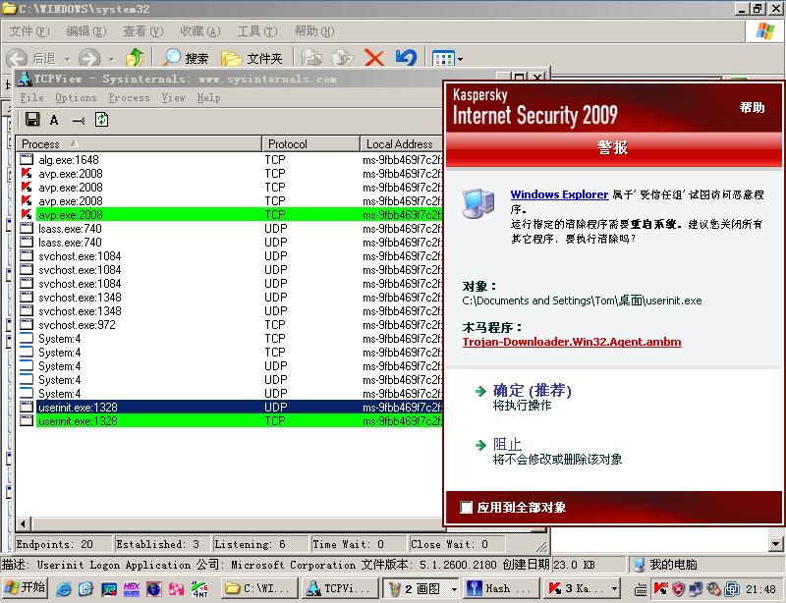Expand the views dropdown arrow in Explorer toolbar
Viewport: 786px width, 603px height.
[460, 59]
